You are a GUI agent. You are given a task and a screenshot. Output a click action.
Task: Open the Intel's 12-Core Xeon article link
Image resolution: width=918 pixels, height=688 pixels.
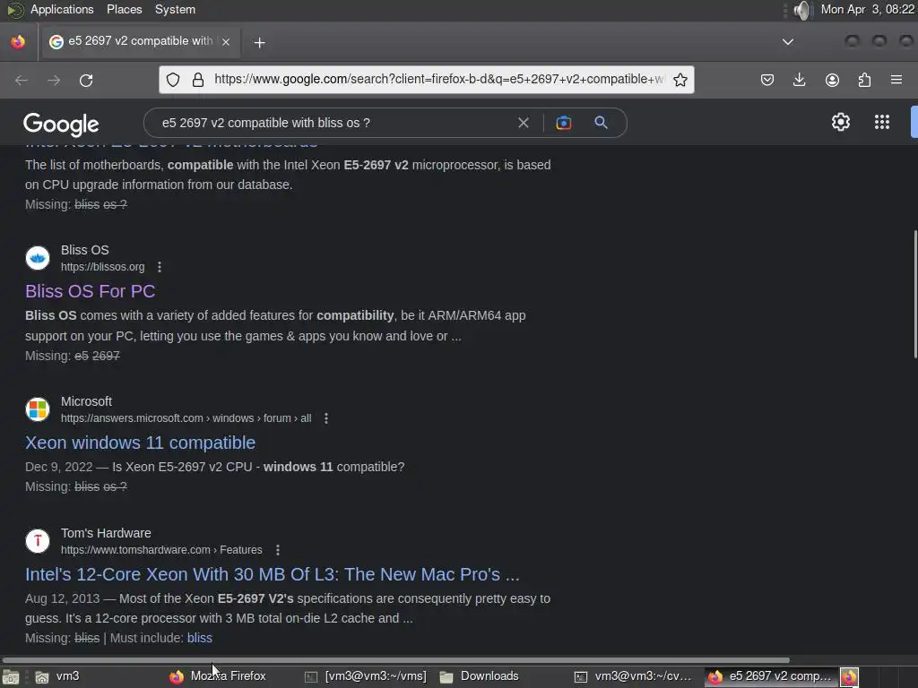[273, 574]
